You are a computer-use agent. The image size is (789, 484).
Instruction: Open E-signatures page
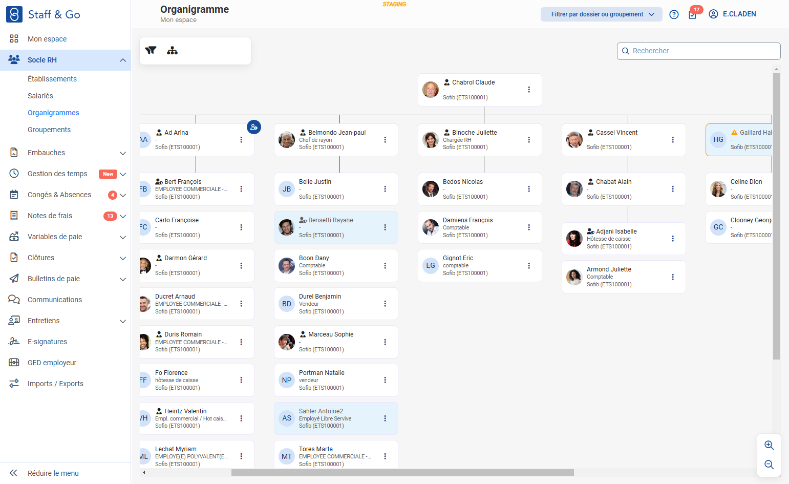[x=47, y=342]
